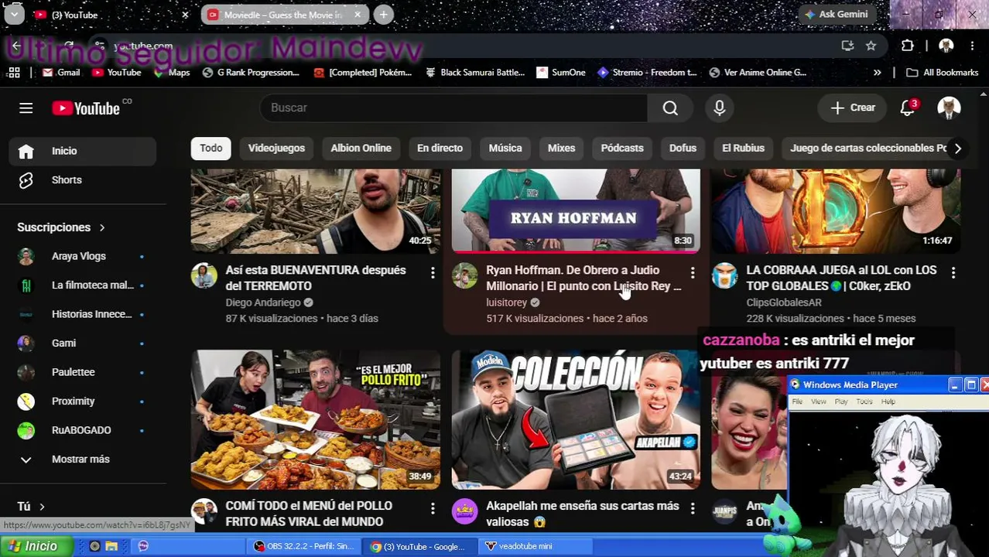The width and height of the screenshot is (989, 557).
Task: Open the Akapellah COLECCIÓN video thumbnail
Action: click(x=576, y=419)
